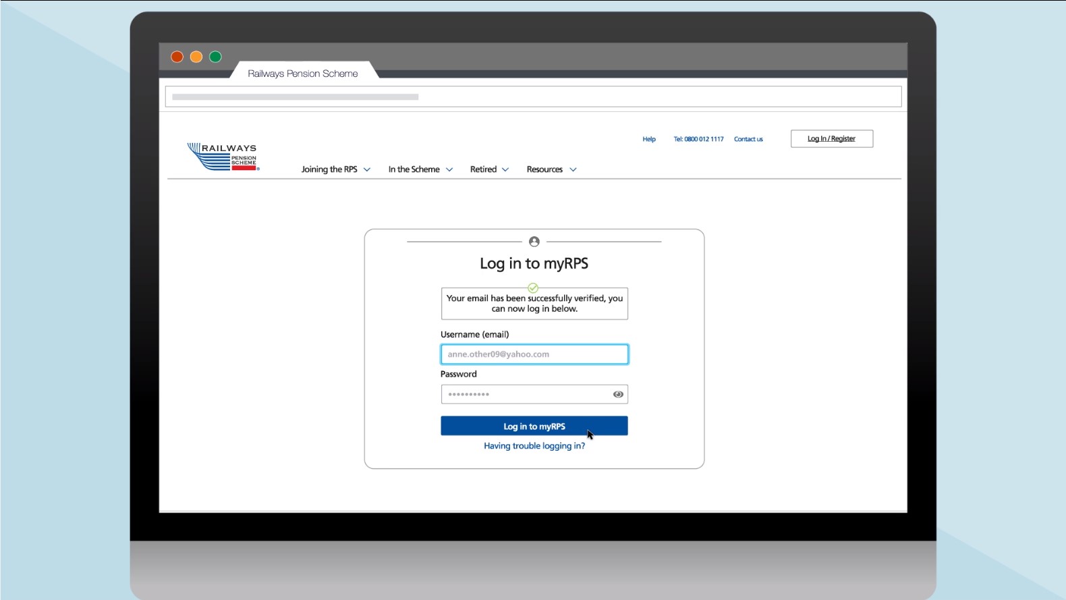This screenshot has height=600, width=1066.
Task: Expand the In the Scheme chevron
Action: [449, 169]
